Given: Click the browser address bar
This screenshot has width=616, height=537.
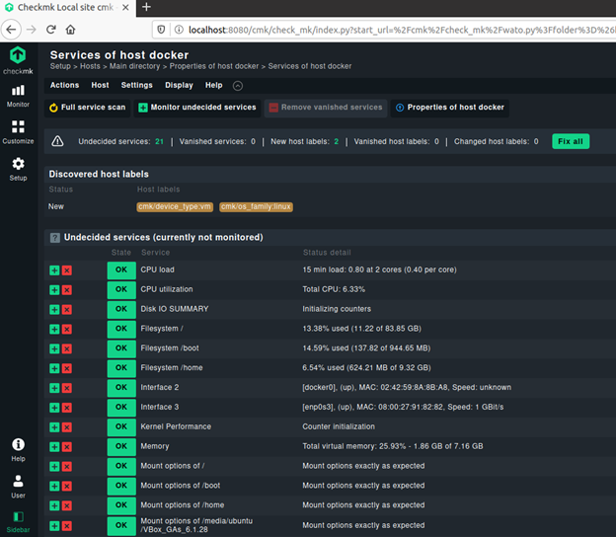Looking at the screenshot, I should pyautogui.click(x=395, y=30).
